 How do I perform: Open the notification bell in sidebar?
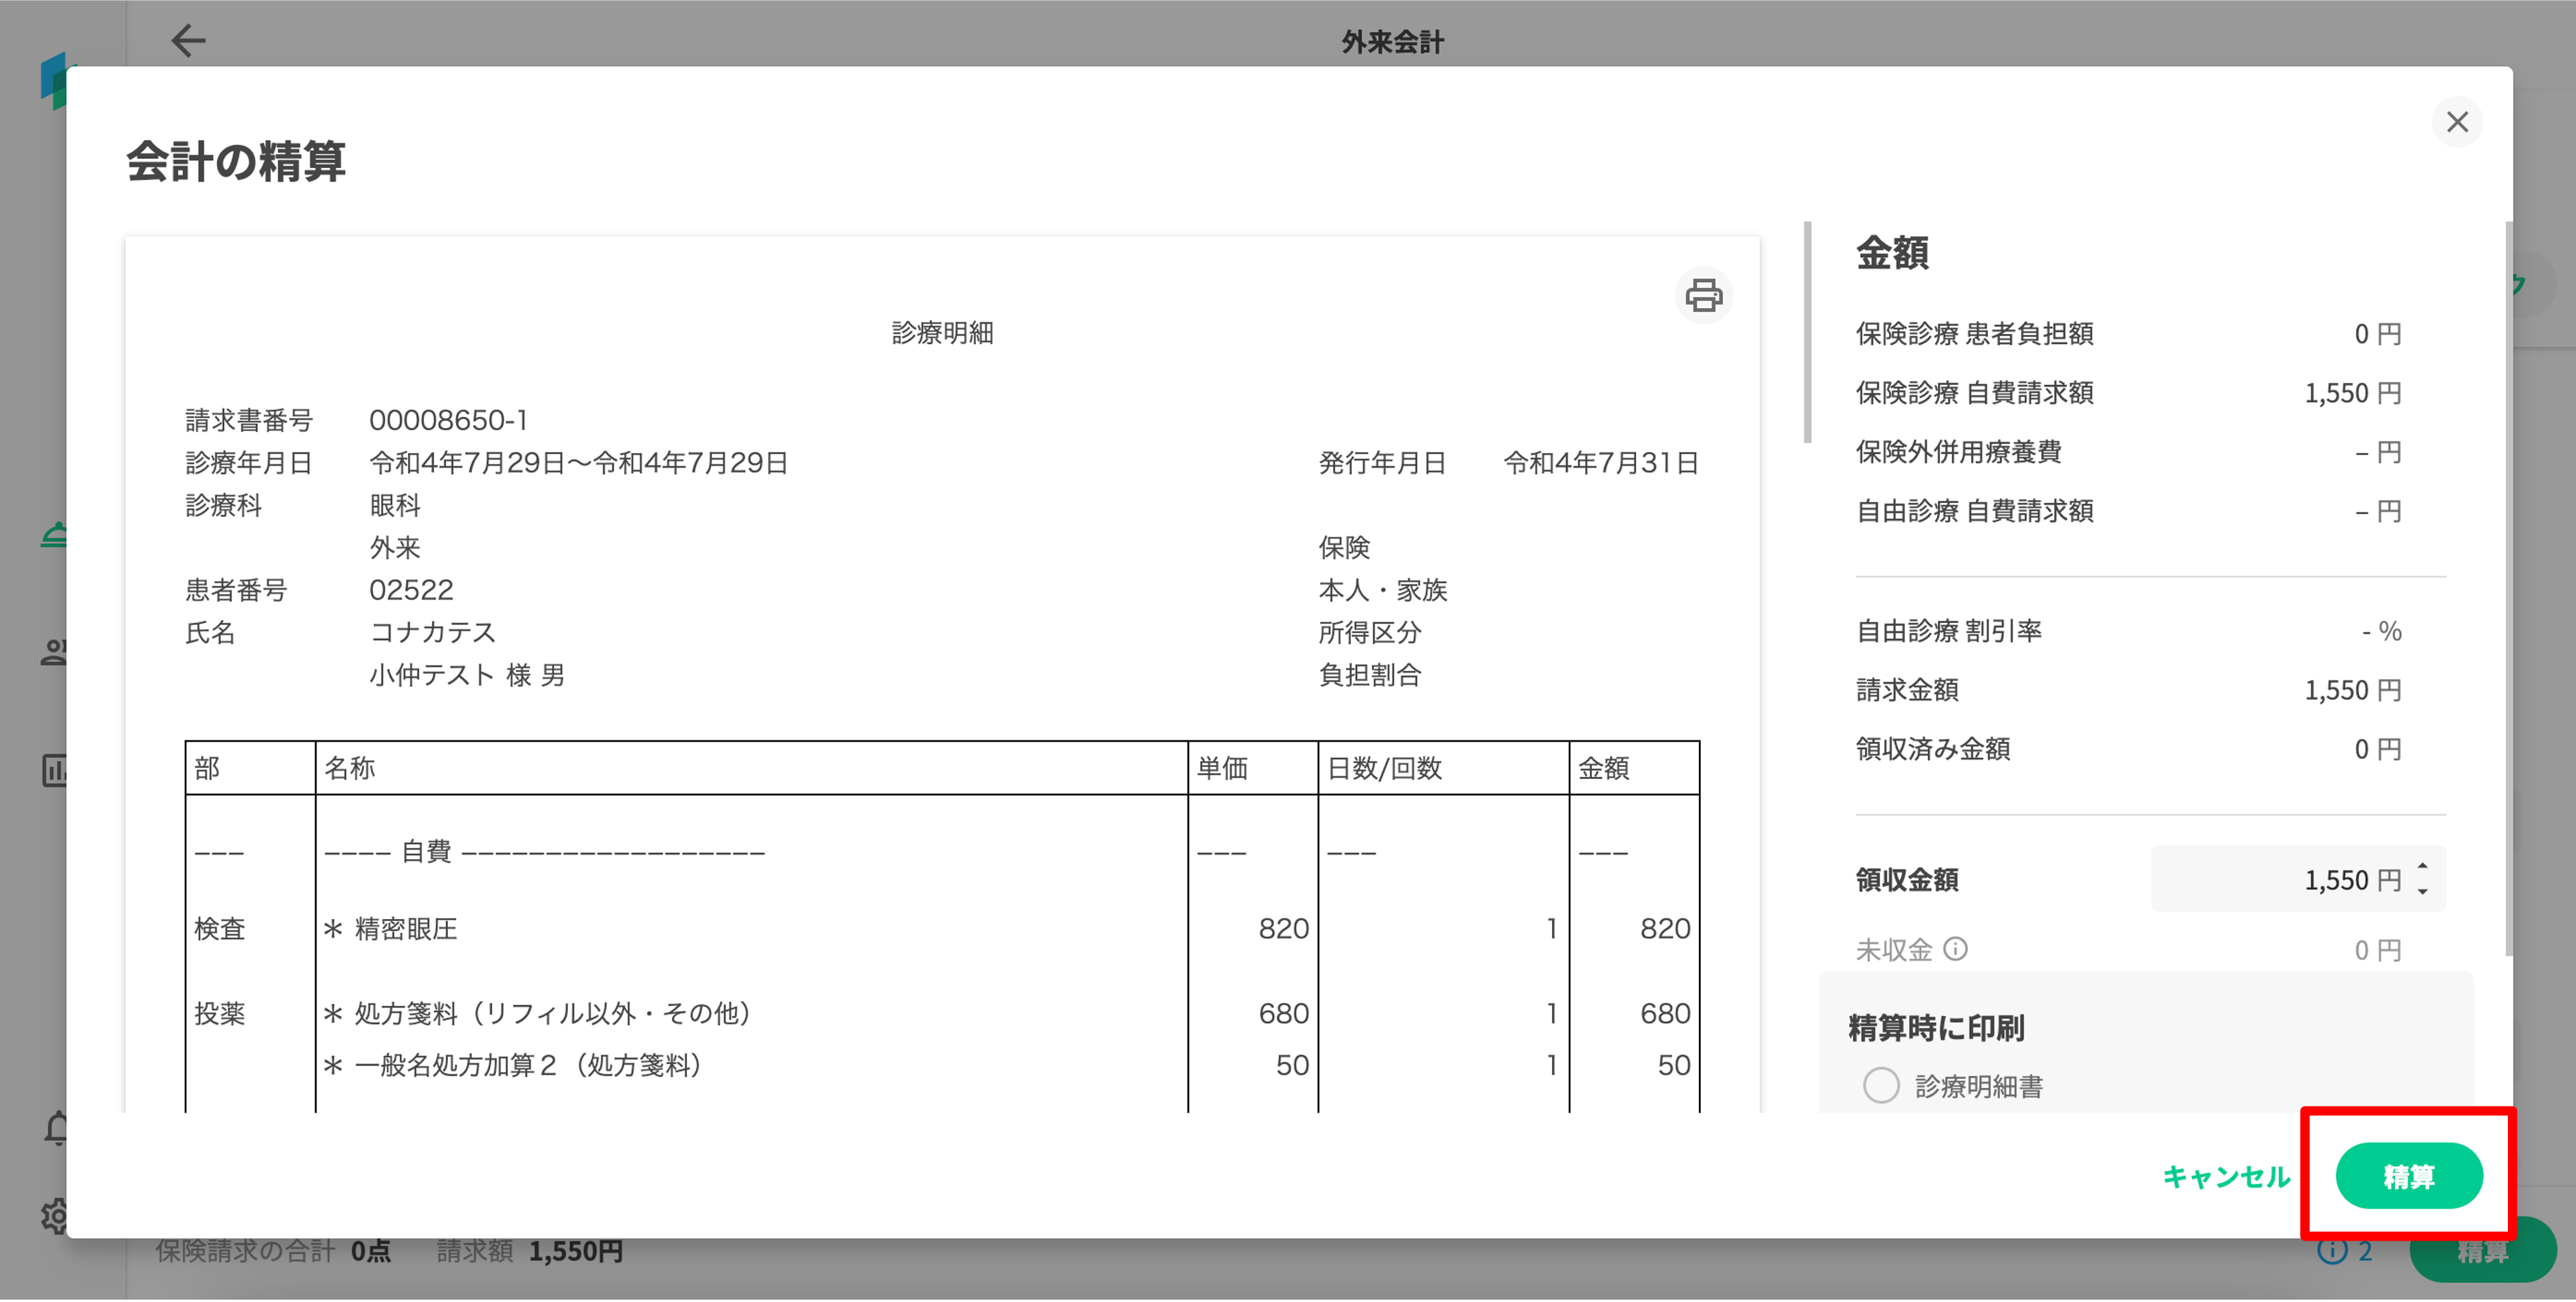click(x=56, y=1128)
